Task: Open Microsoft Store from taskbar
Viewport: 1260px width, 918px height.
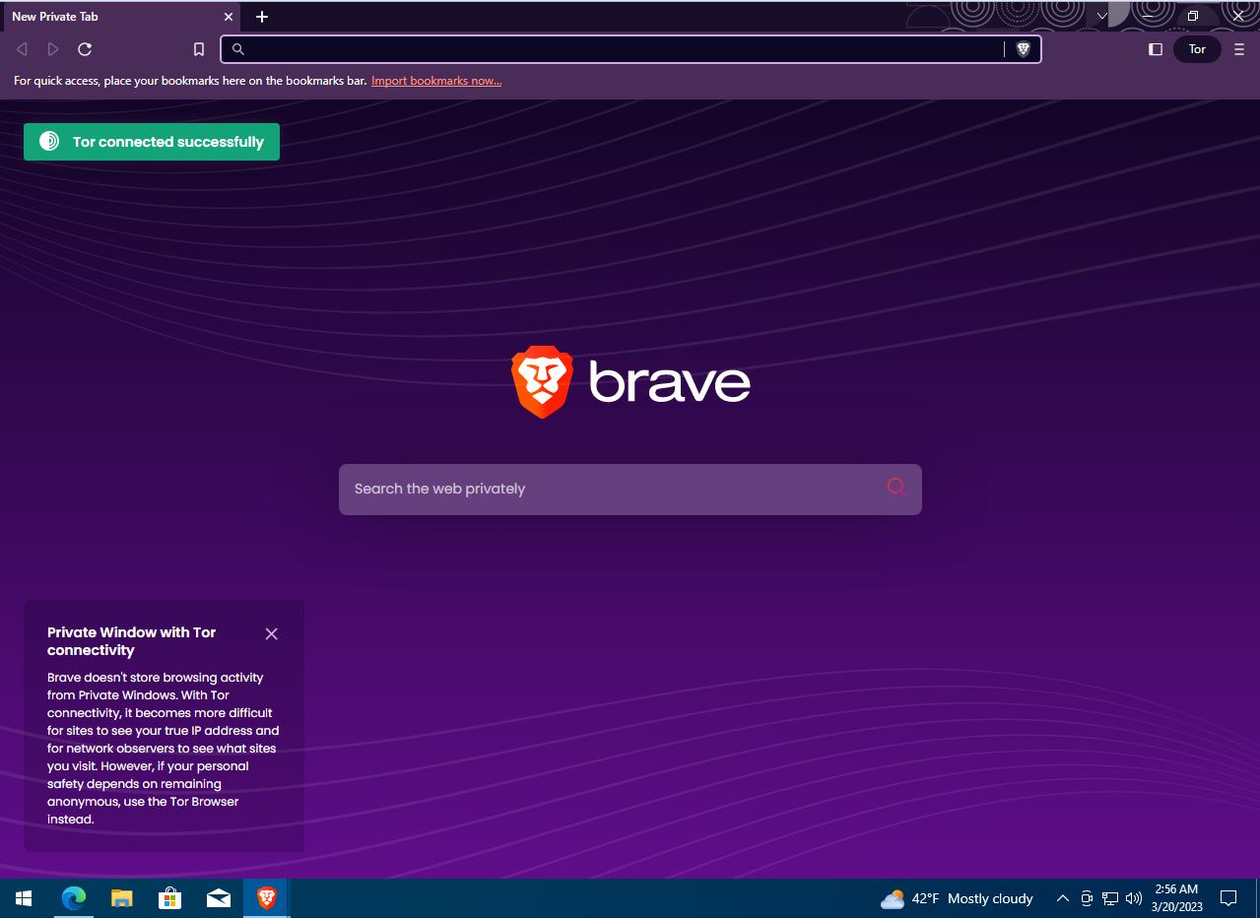Action: (170, 898)
